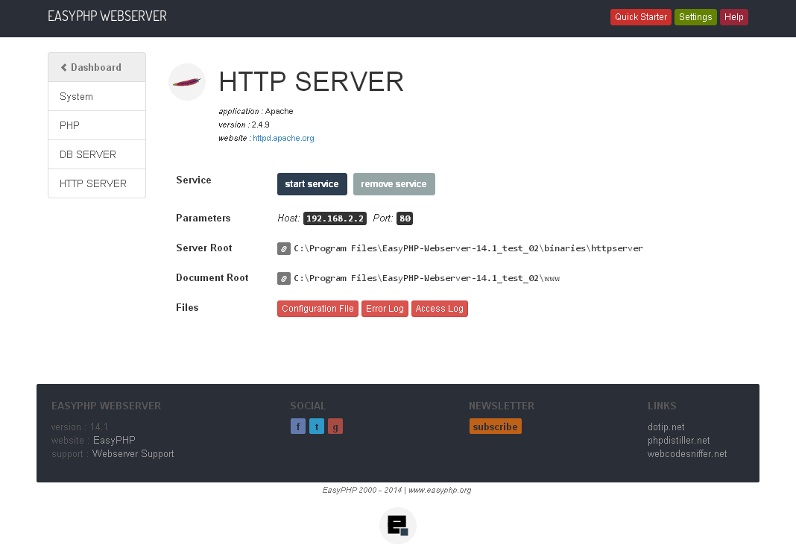Subscribe to the newsletter
The height and width of the screenshot is (554, 796).
coord(496,426)
